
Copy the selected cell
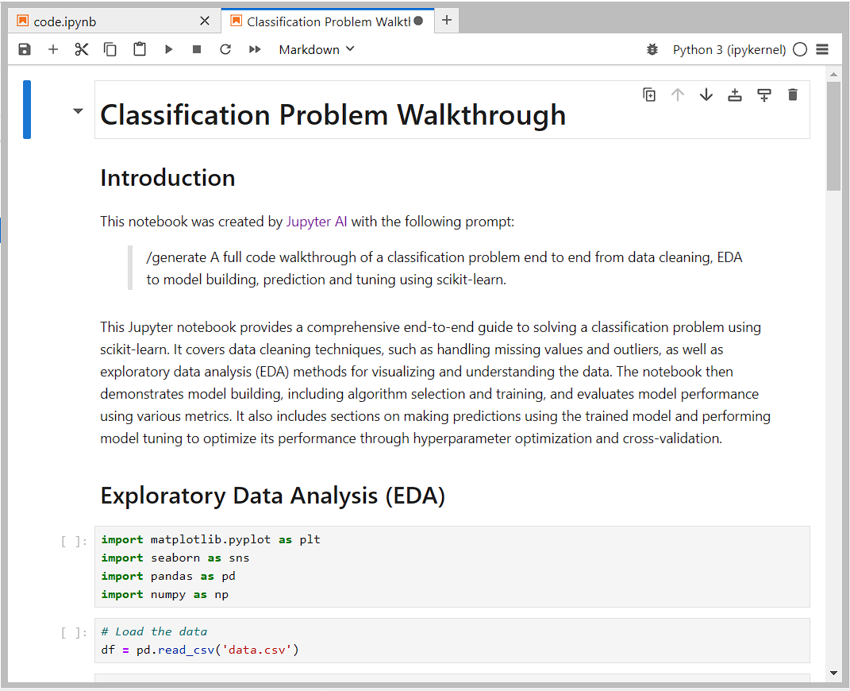(110, 49)
